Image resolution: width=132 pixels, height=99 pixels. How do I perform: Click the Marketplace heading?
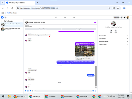pyautogui.click(x=8, y=21)
